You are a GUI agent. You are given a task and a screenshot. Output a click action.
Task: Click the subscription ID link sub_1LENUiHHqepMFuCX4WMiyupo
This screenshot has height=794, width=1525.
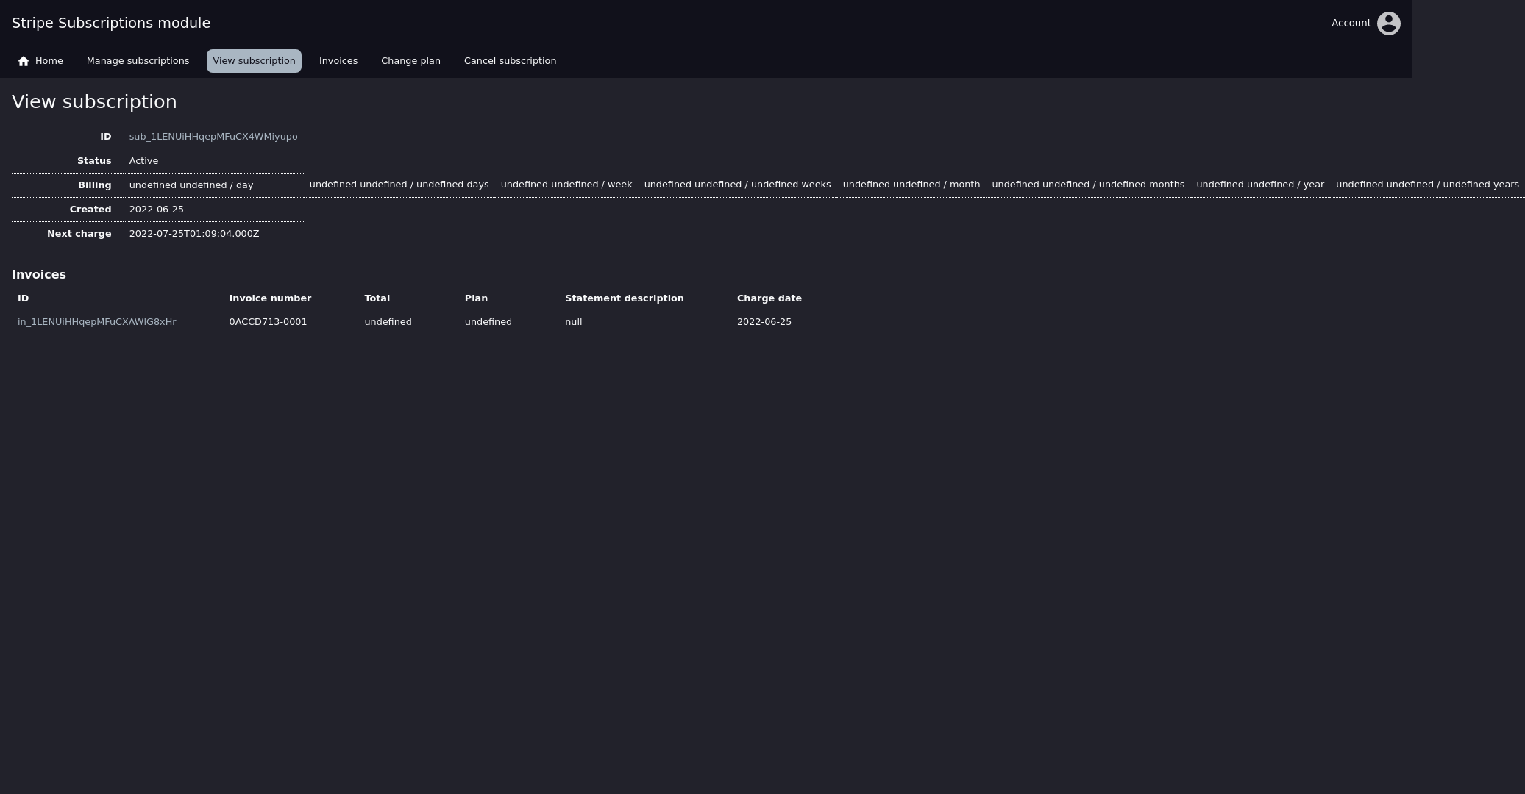213,137
